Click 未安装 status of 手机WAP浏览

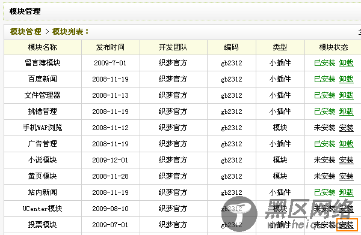(325, 128)
